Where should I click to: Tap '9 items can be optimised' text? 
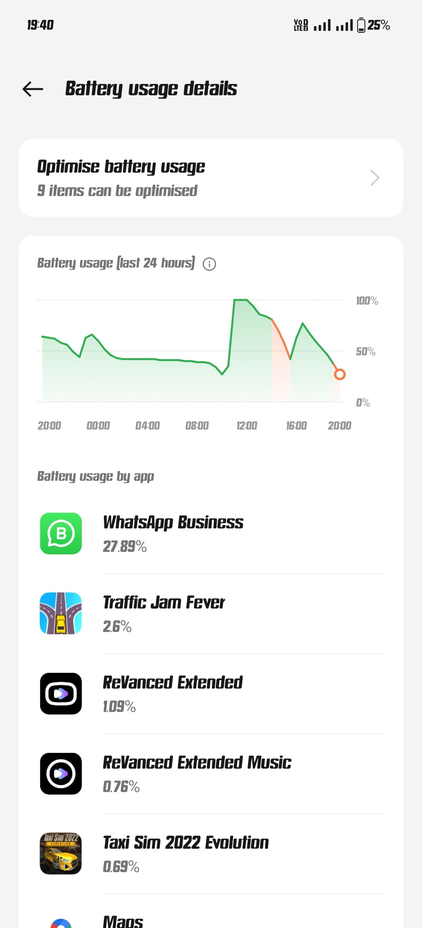coord(117,191)
